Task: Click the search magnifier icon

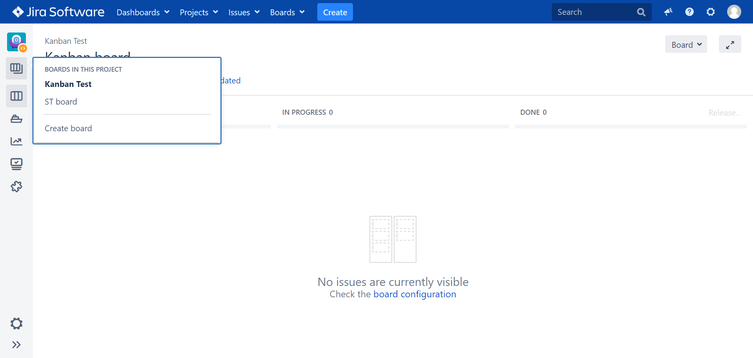Action: (641, 12)
